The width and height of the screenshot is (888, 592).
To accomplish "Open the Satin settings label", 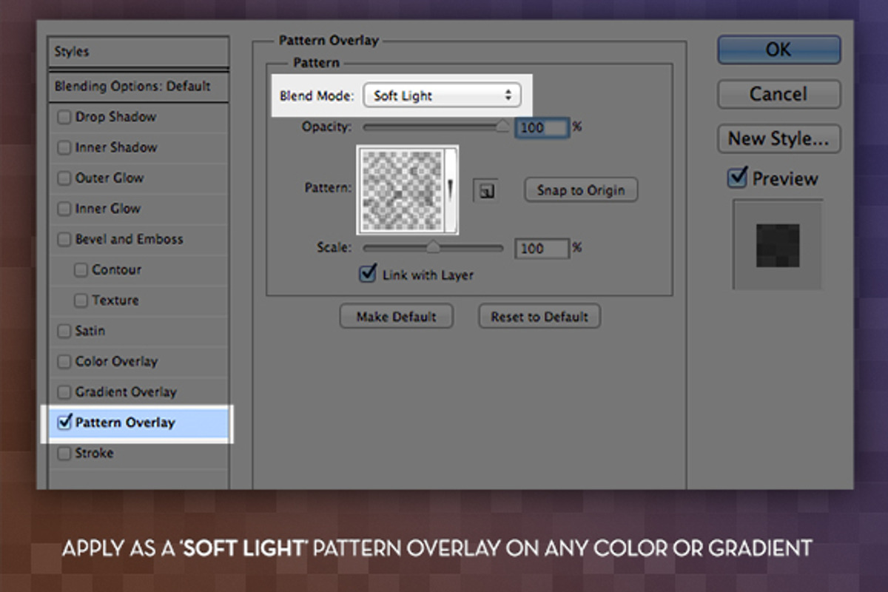I will pos(90,332).
